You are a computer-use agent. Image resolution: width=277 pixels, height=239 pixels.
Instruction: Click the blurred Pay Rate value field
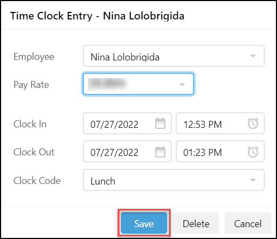click(x=138, y=84)
